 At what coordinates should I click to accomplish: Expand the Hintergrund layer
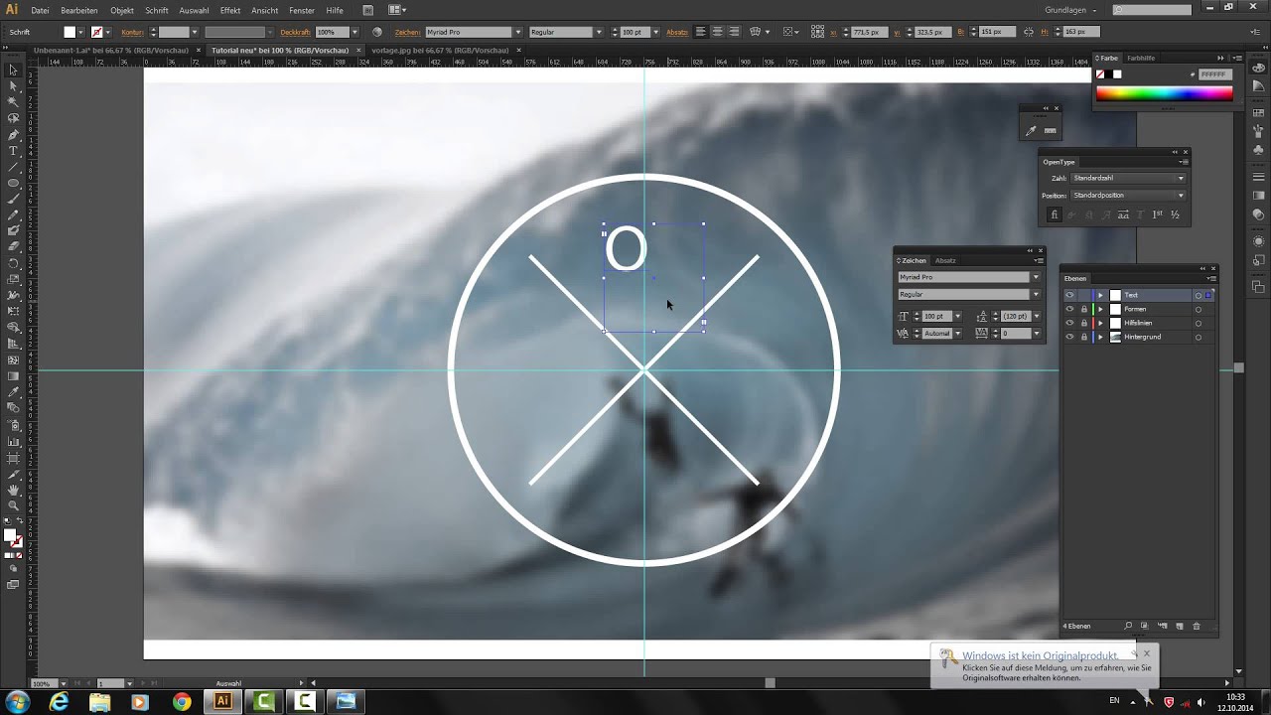coord(1100,337)
